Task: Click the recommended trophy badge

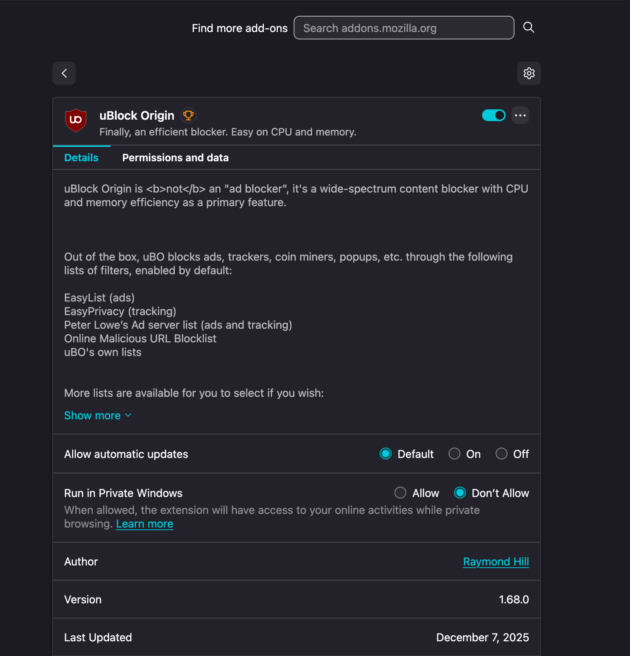Action: click(188, 116)
